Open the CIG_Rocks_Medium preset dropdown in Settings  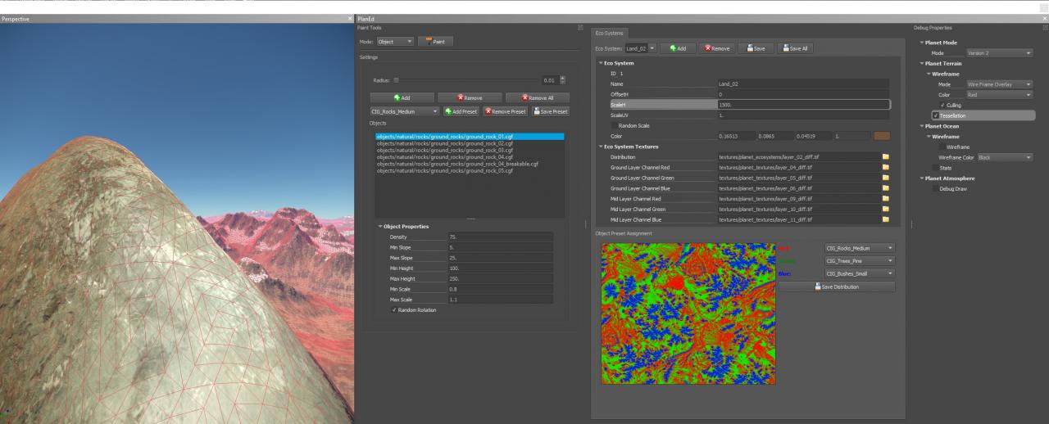coord(405,111)
